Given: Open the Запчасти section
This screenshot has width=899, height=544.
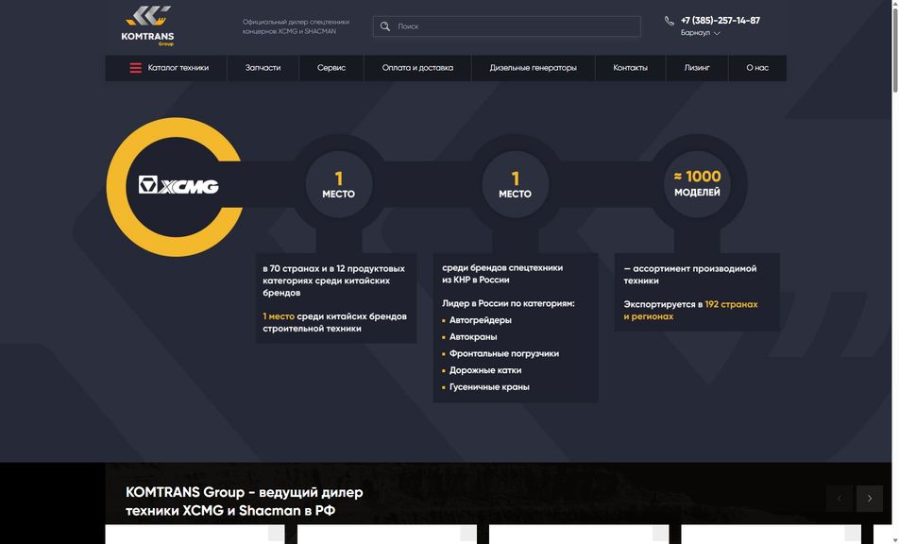Looking at the screenshot, I should pos(263,68).
